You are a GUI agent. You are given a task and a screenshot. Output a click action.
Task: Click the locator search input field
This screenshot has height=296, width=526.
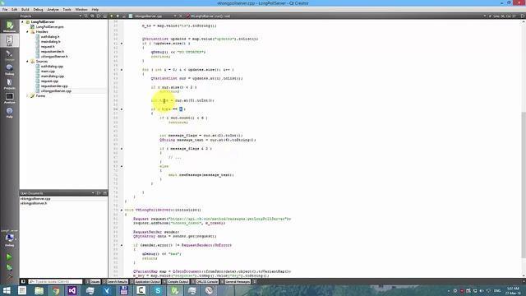click(55, 282)
